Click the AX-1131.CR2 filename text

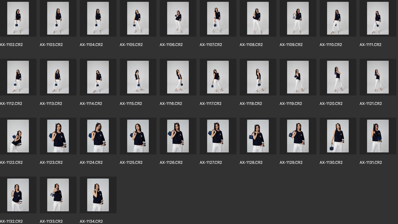point(371,163)
